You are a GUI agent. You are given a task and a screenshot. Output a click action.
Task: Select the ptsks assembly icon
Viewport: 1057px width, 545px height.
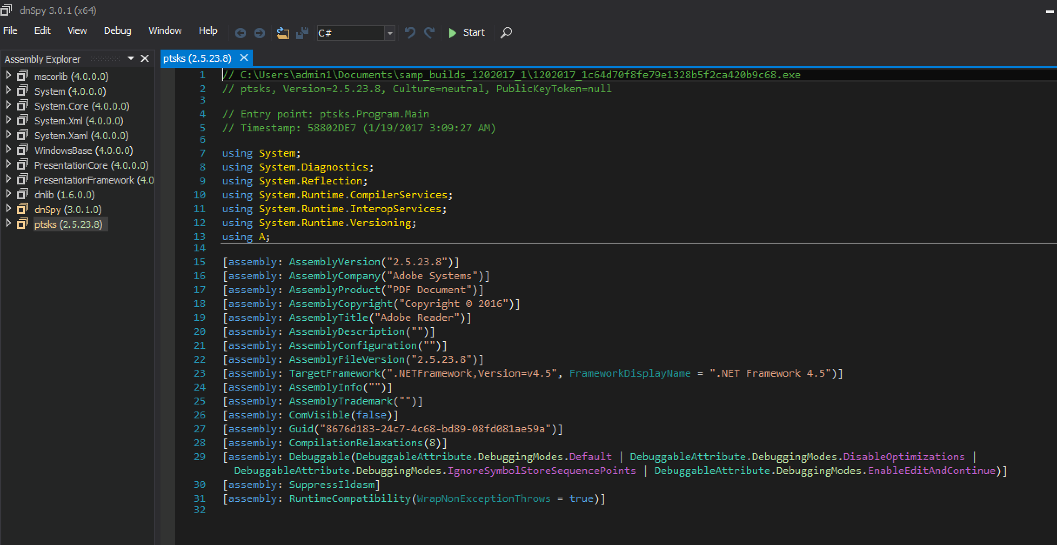(23, 224)
